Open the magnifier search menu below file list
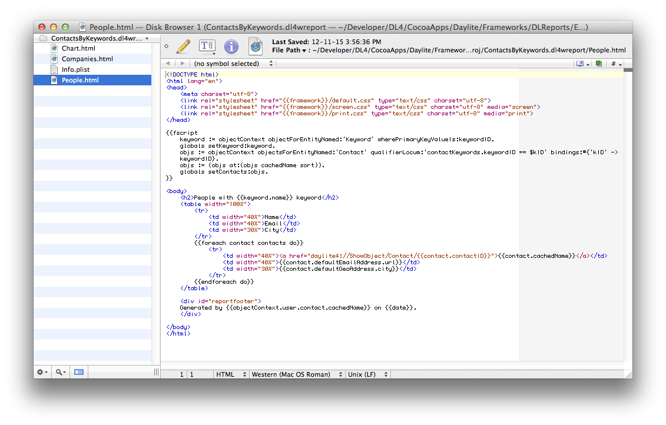The image size is (666, 425). tap(61, 373)
